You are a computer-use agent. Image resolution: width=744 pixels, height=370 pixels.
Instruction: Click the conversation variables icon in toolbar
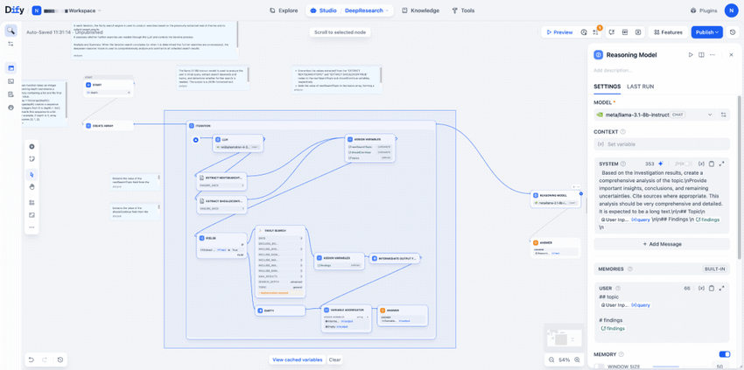(x=612, y=32)
